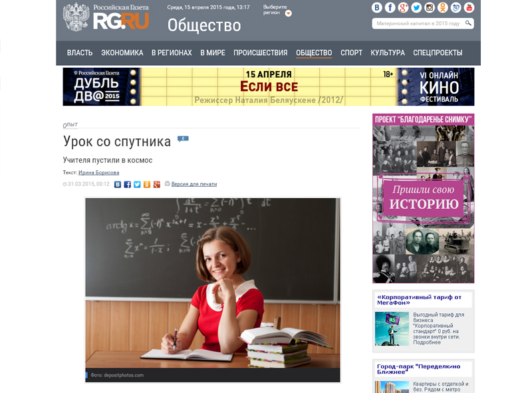Open the VKontakte page from the header
The height and width of the screenshot is (393, 532).
376,7
